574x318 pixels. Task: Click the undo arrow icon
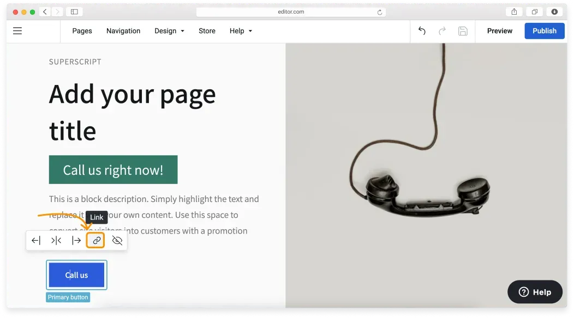(x=422, y=31)
